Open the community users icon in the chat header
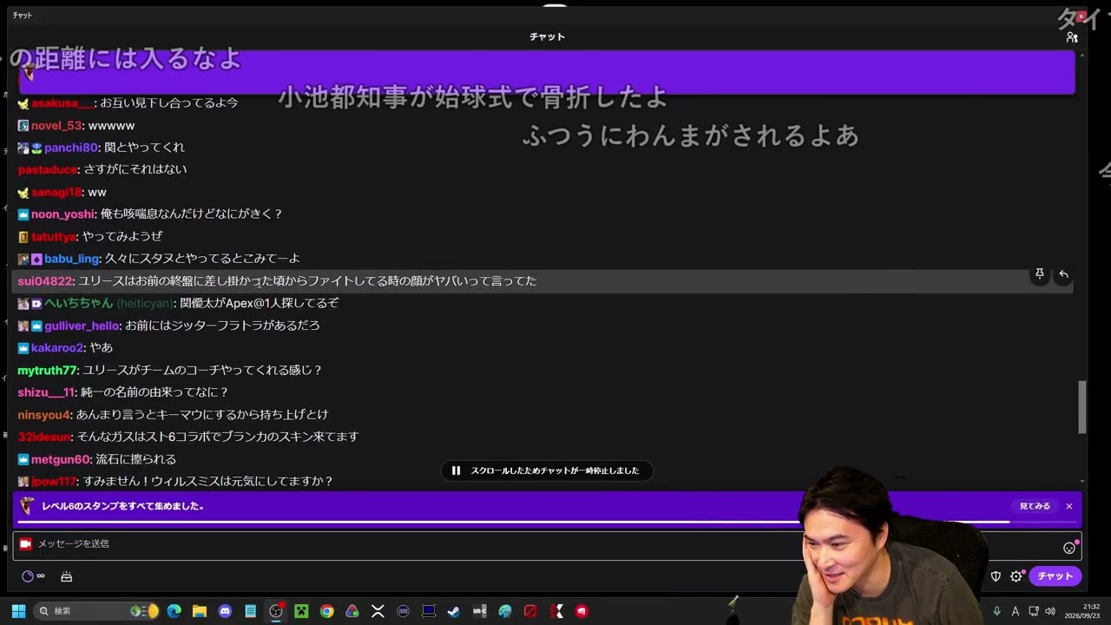1111x625 pixels. pyautogui.click(x=1072, y=37)
